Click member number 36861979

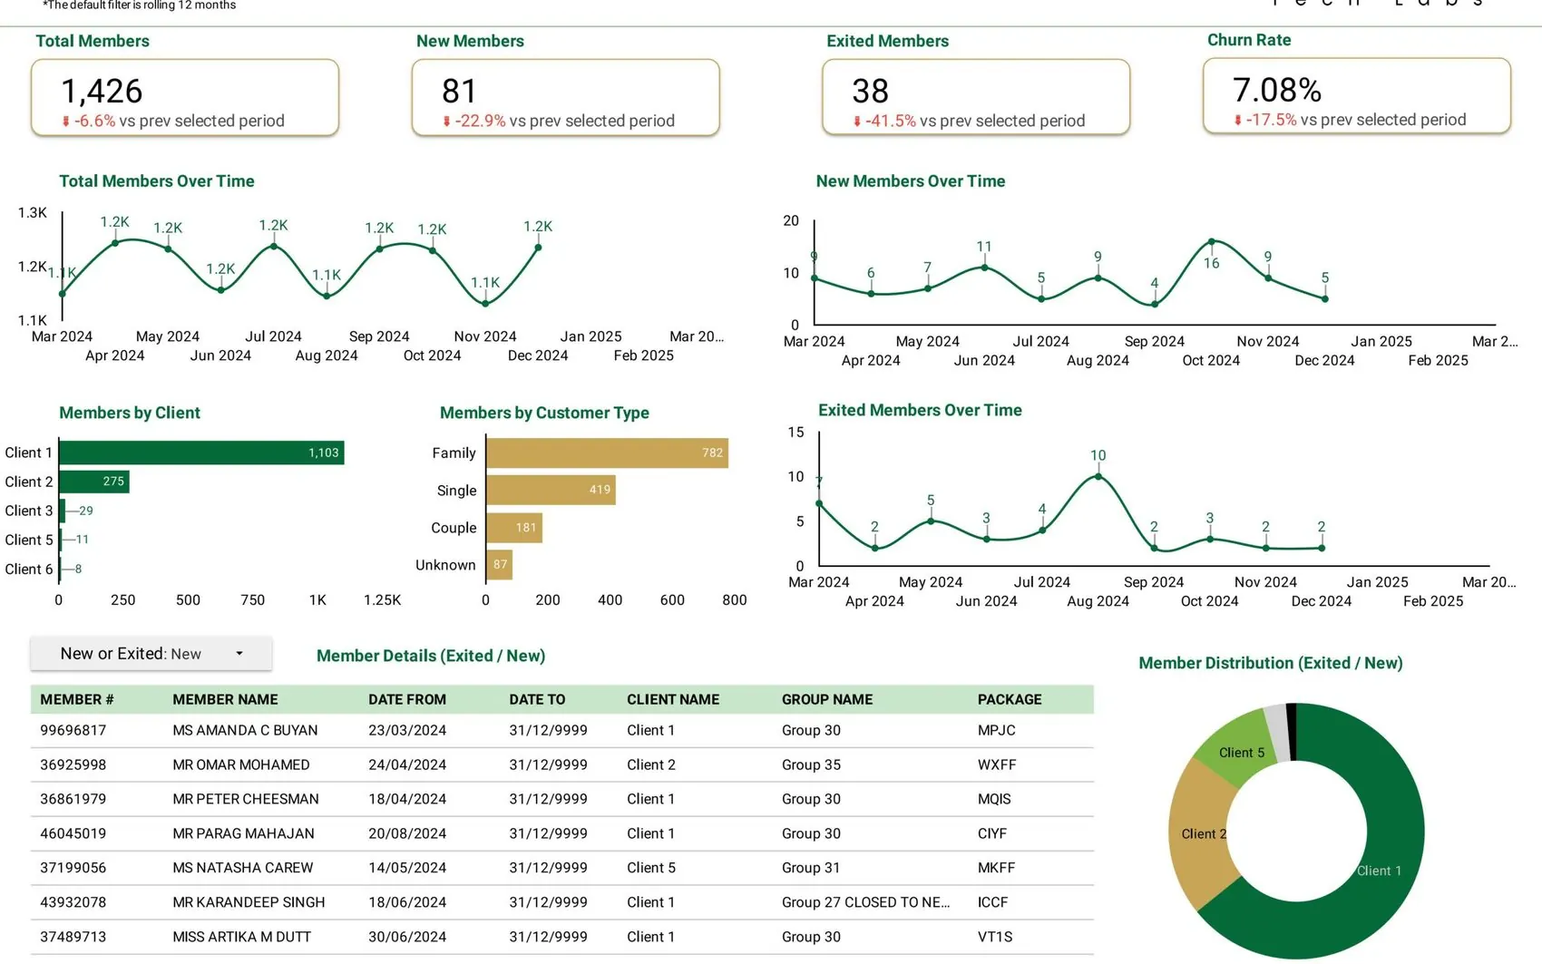(x=73, y=800)
